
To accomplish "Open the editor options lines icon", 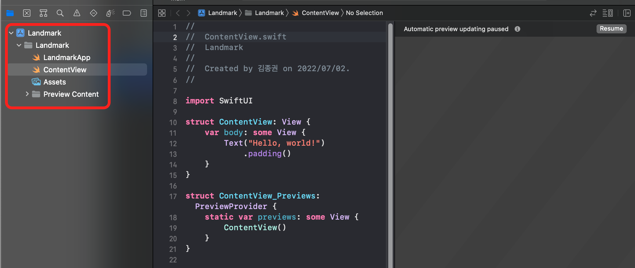I will 608,13.
